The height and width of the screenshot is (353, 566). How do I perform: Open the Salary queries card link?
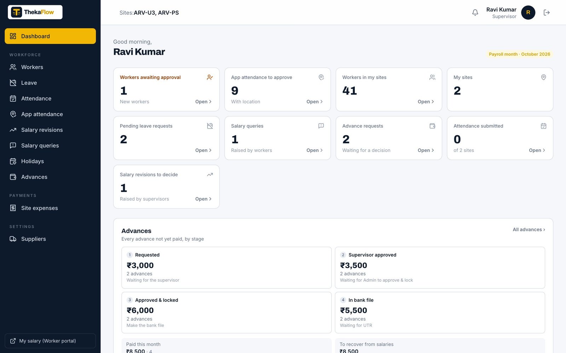click(x=314, y=150)
